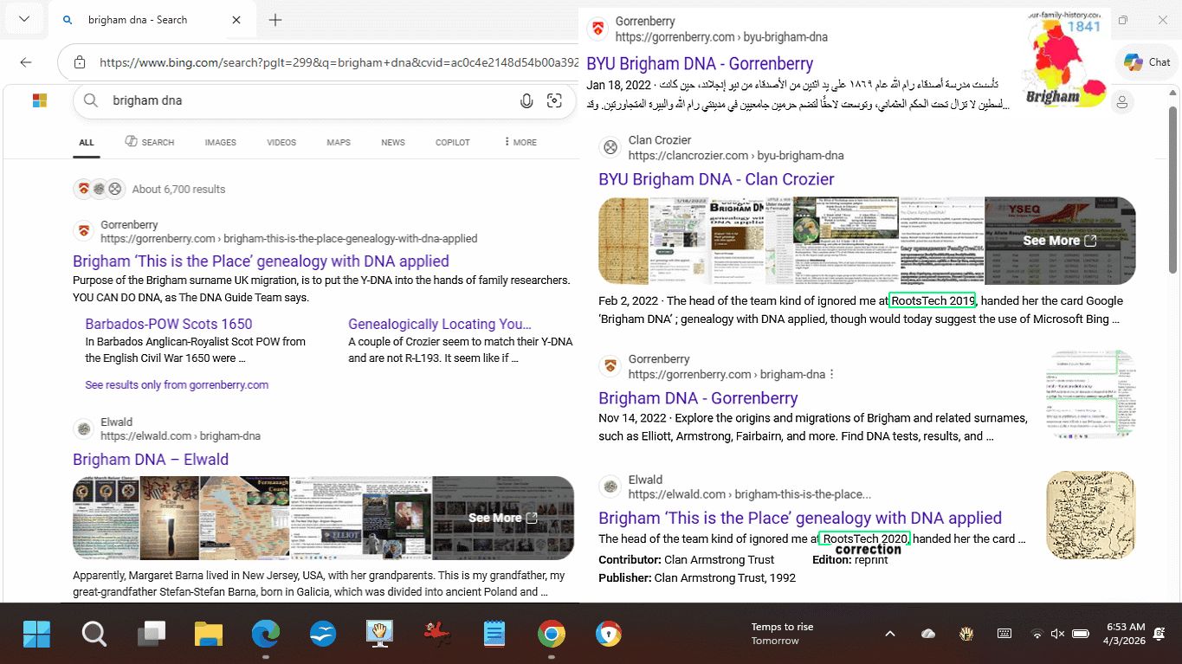Open the Brigham DNA – Elwald result

[151, 460]
